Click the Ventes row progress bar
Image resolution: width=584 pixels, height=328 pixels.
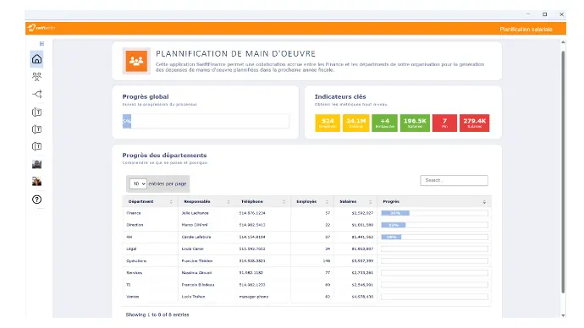[x=434, y=297]
